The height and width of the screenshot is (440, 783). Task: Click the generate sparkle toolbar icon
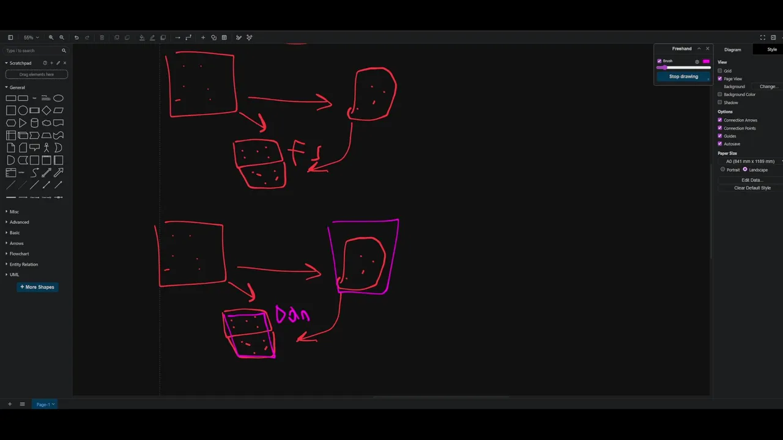click(250, 37)
